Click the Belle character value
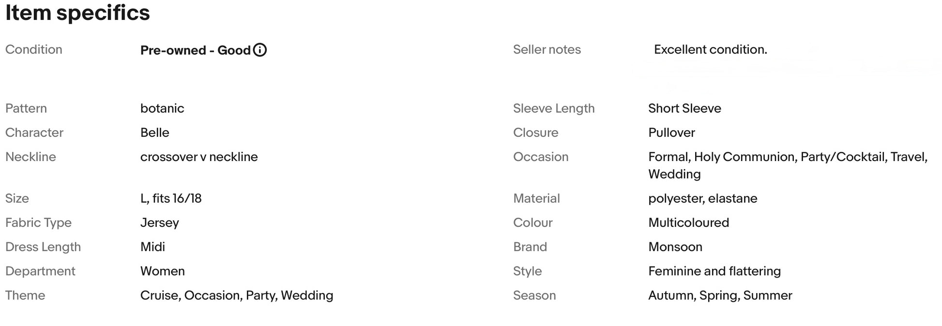This screenshot has height=326, width=942. pos(155,133)
